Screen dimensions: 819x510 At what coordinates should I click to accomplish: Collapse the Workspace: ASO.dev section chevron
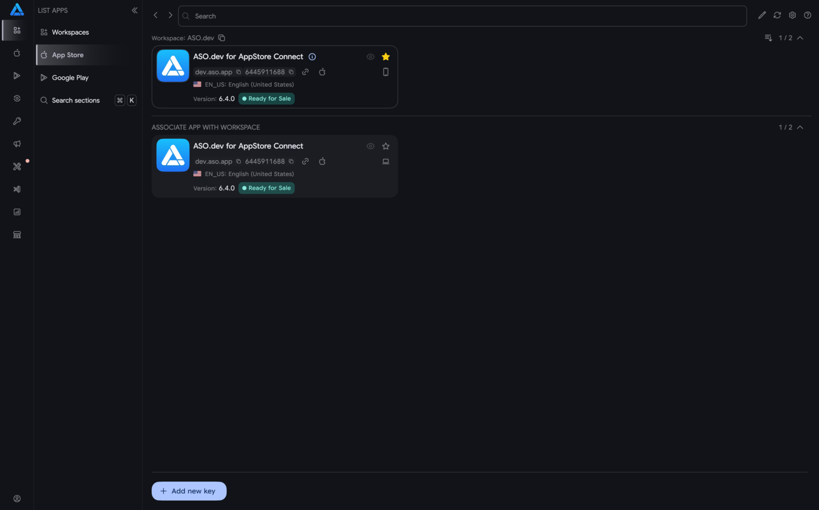800,38
